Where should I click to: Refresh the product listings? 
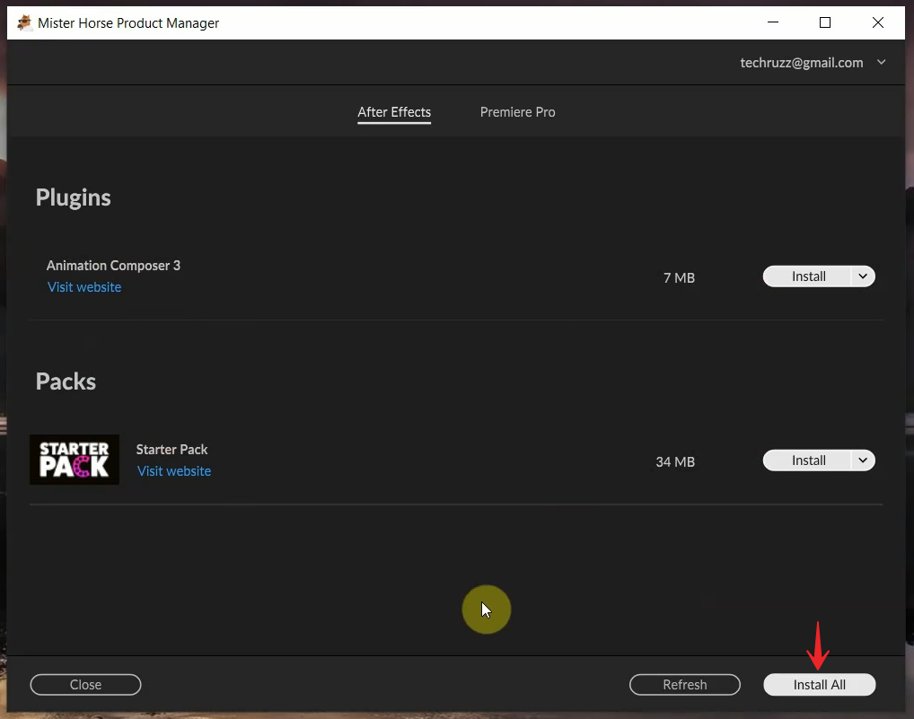(x=684, y=684)
